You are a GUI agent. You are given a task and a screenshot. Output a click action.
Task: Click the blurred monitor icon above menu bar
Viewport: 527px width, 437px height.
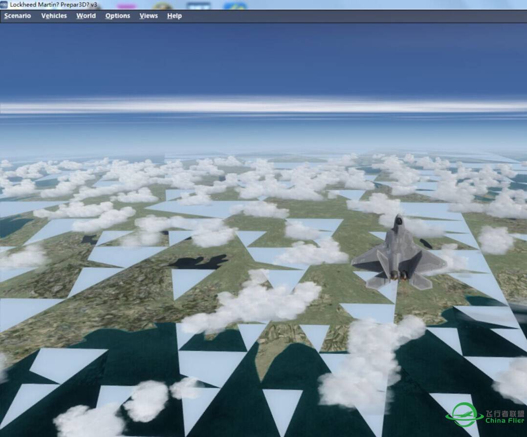(198, 6)
